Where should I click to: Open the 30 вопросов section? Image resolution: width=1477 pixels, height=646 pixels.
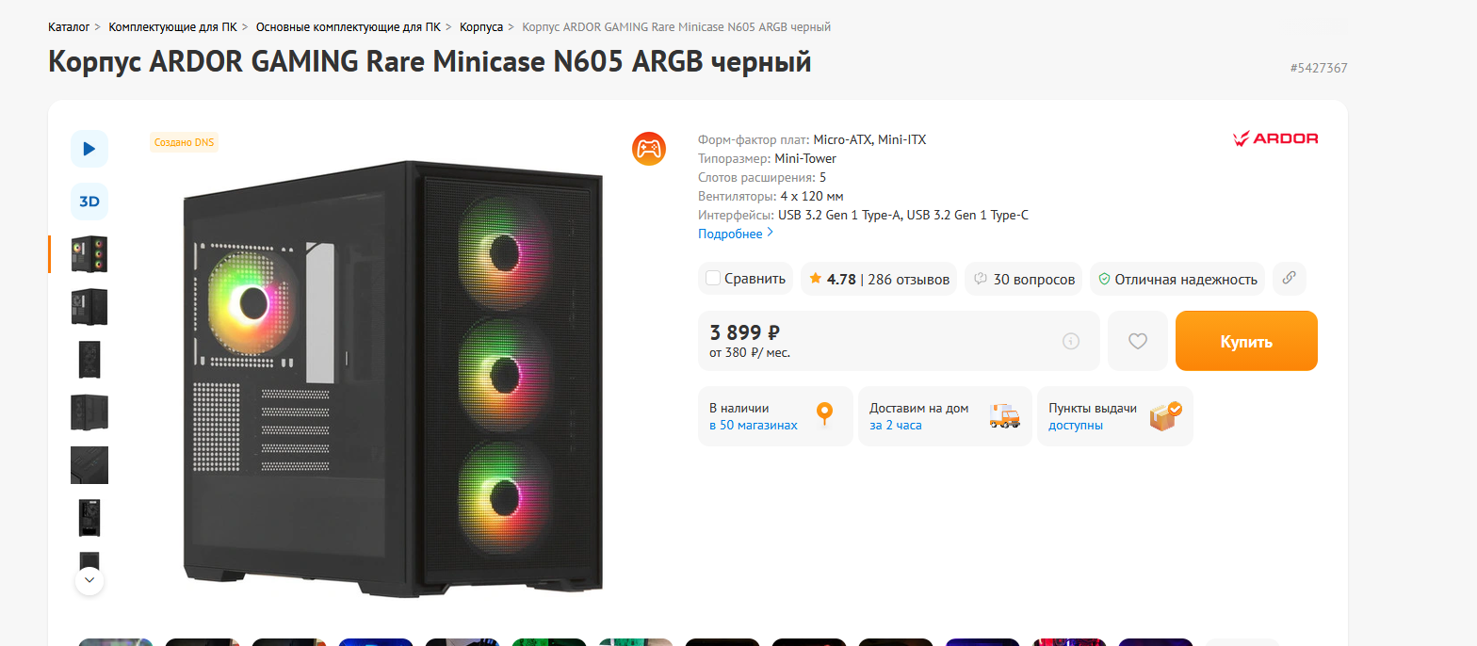[x=1024, y=279]
